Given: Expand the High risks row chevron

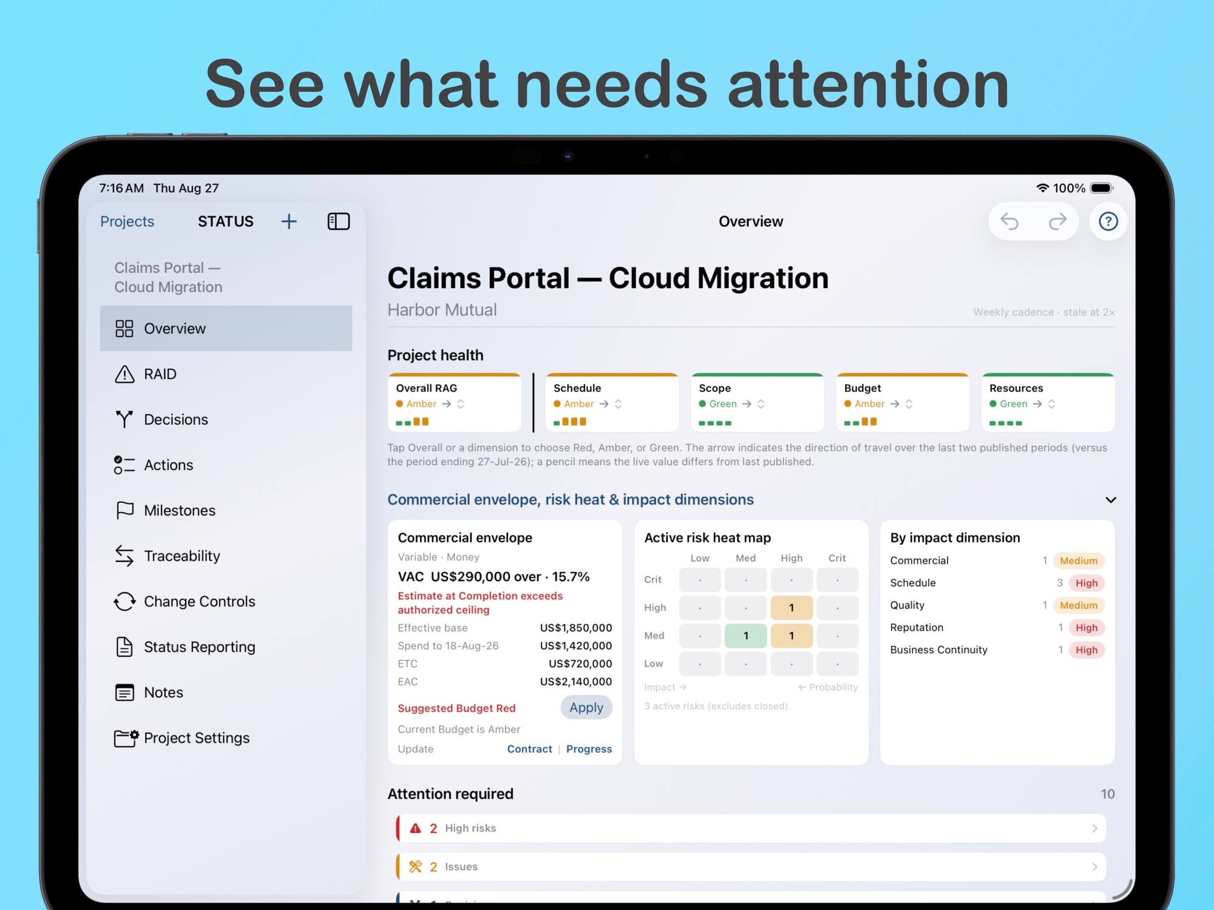Looking at the screenshot, I should point(1094,828).
